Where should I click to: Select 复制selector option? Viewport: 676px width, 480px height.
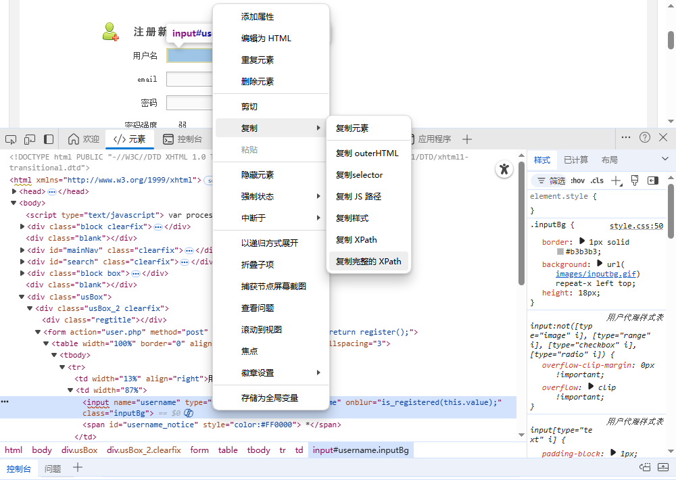coord(368,174)
